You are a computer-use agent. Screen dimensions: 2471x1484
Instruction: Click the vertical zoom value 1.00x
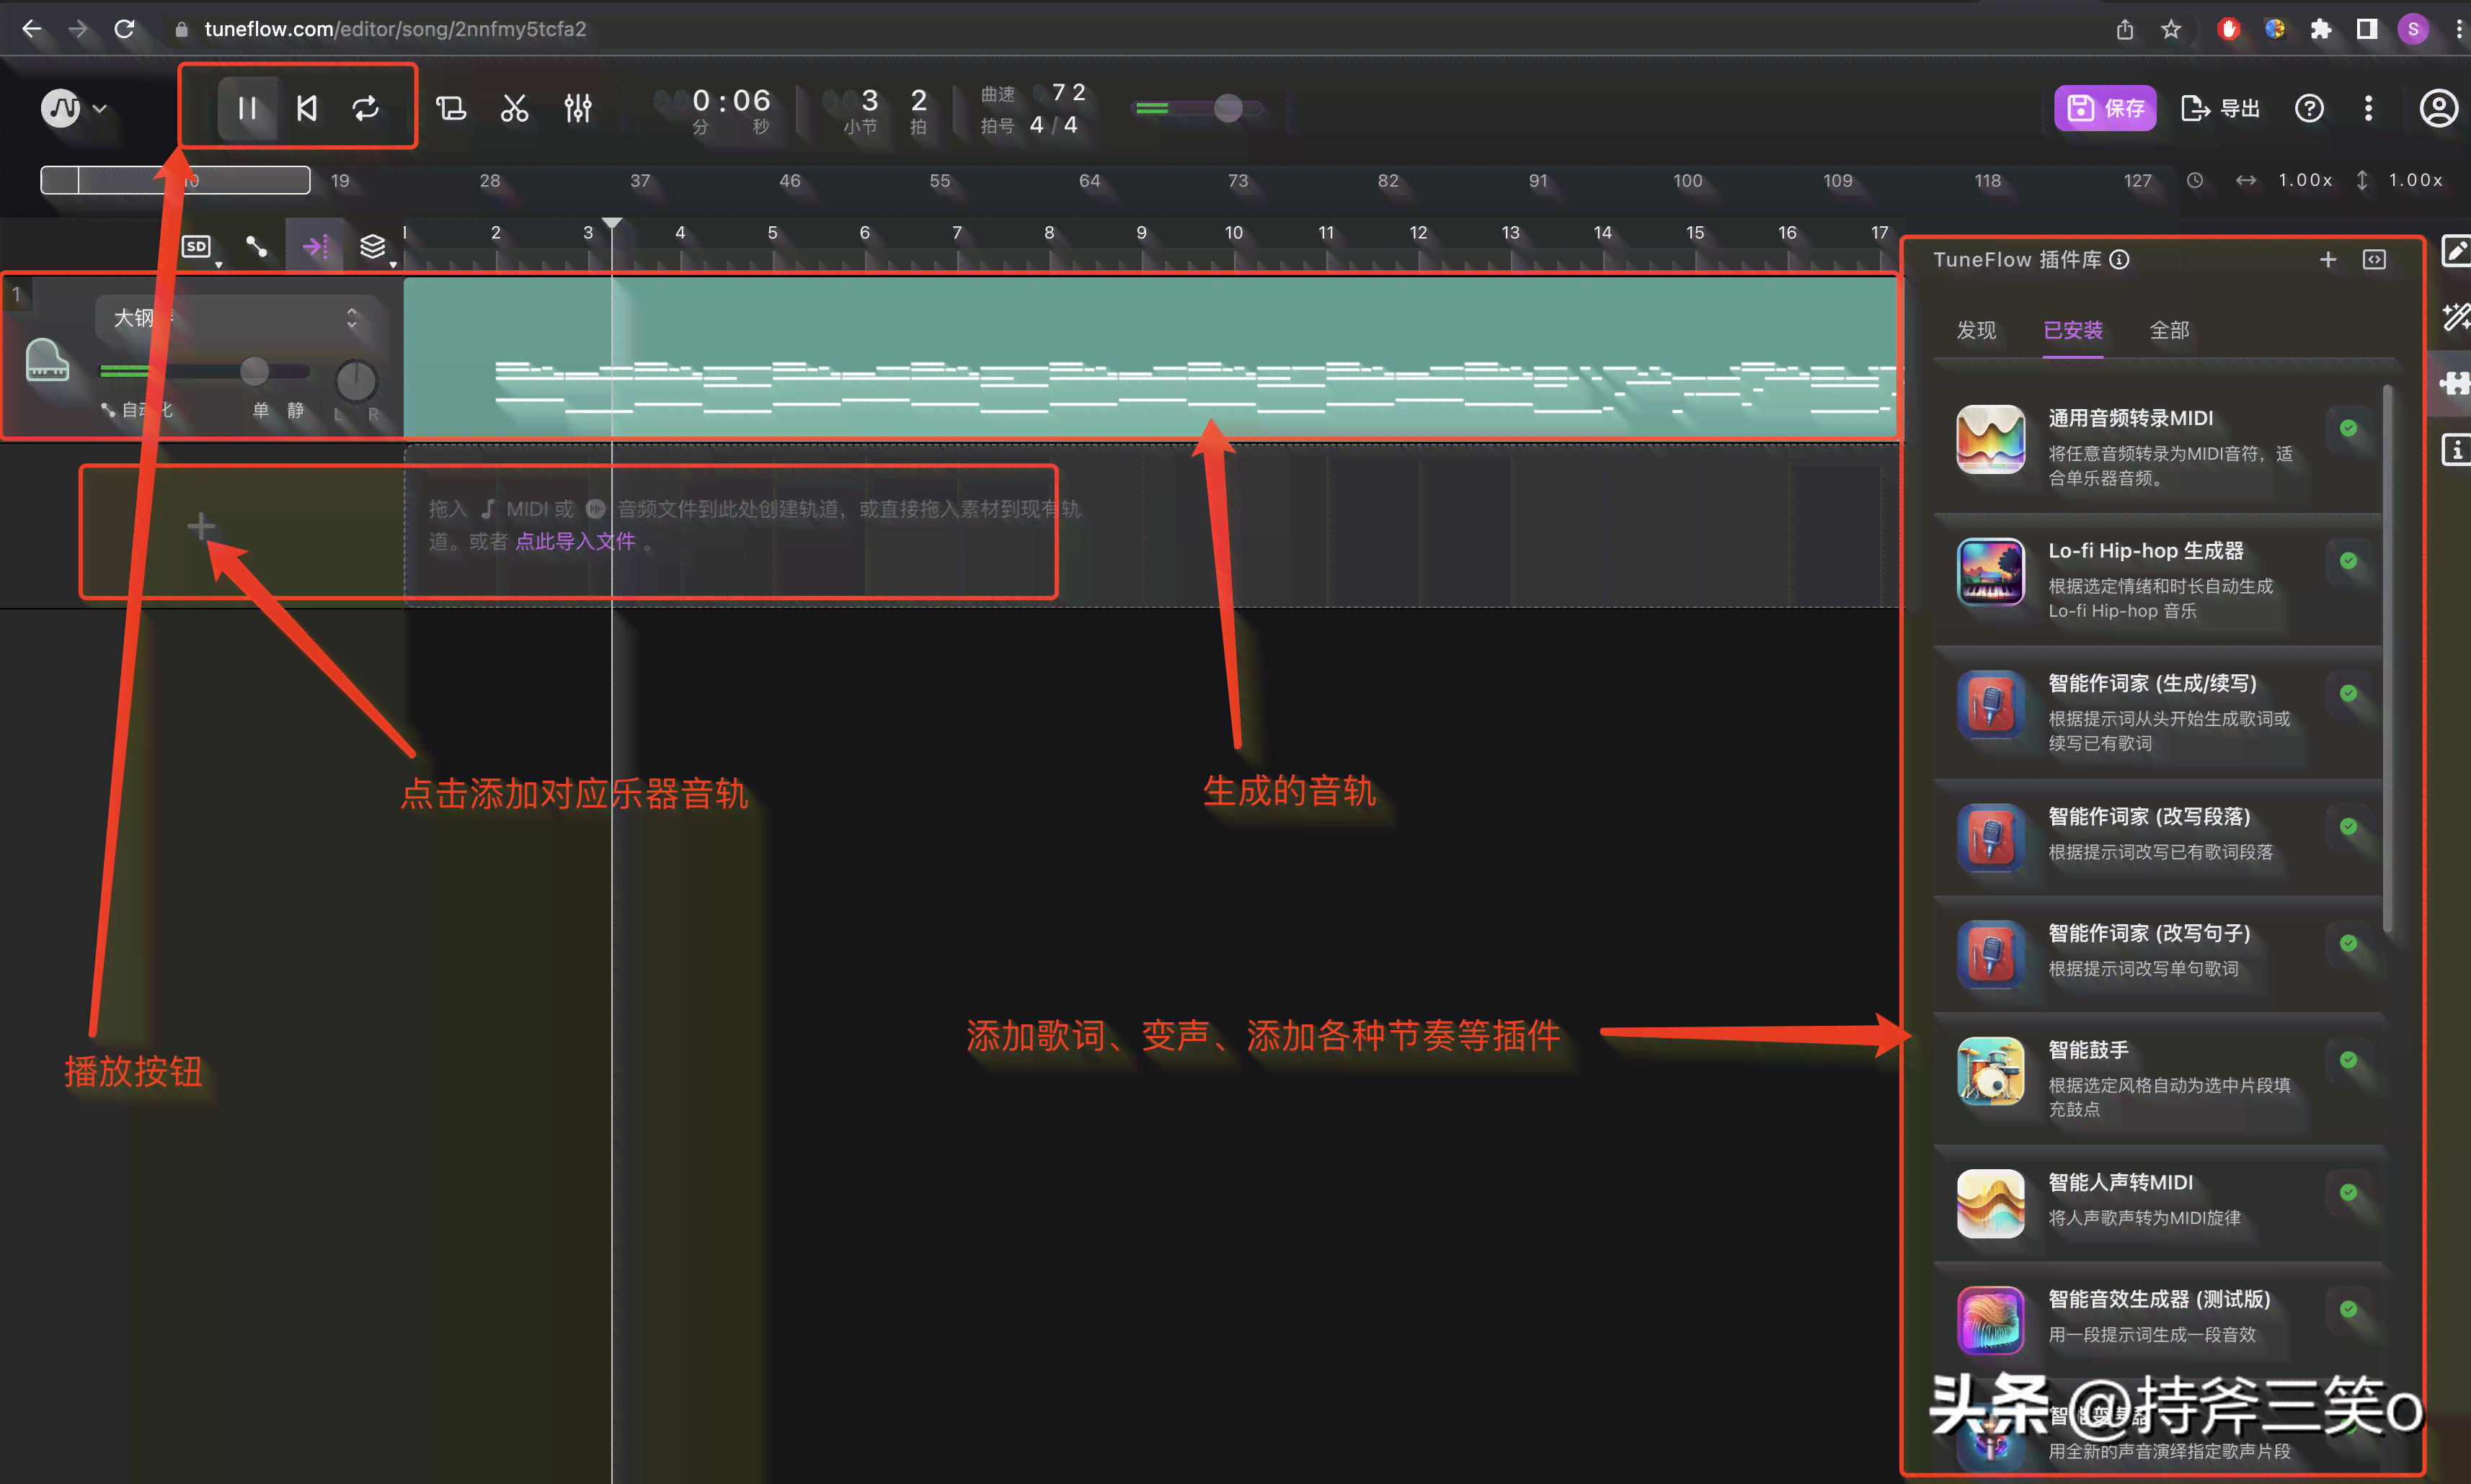tap(2415, 180)
